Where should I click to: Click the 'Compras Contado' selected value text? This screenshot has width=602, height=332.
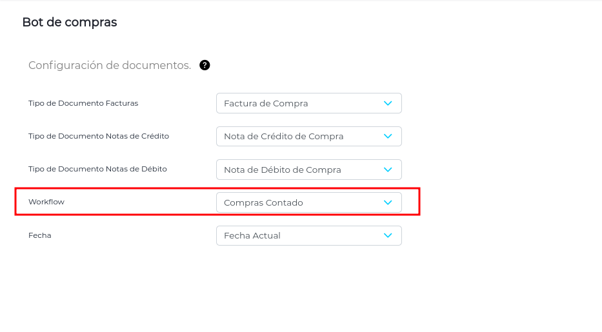click(263, 202)
